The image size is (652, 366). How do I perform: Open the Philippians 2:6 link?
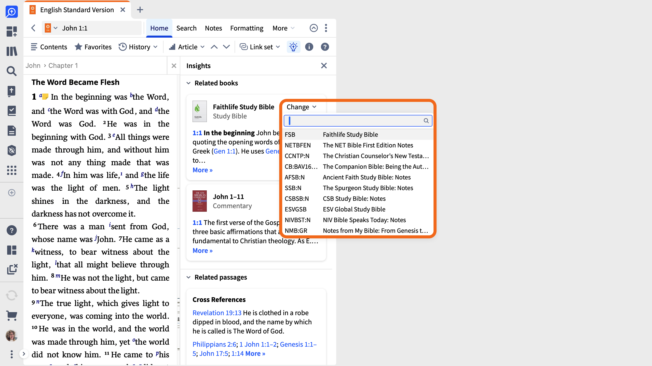(214, 344)
